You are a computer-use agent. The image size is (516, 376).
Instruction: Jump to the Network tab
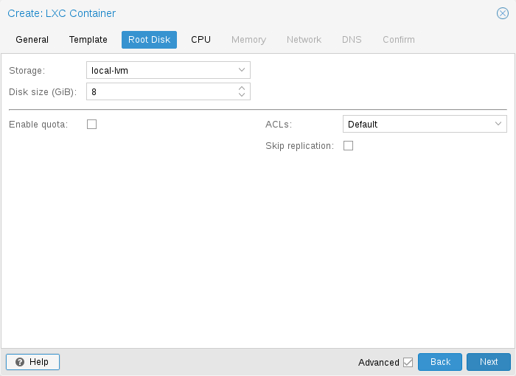click(x=304, y=40)
